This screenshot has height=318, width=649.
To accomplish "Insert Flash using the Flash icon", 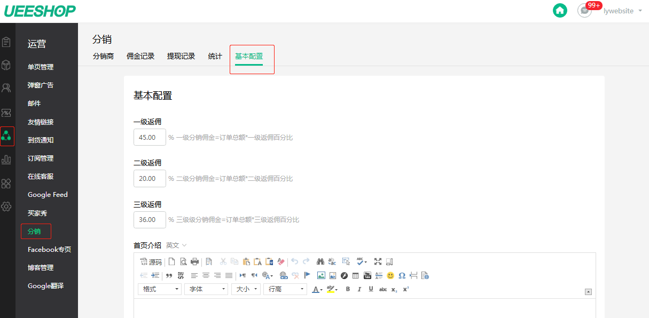I will tap(344, 276).
